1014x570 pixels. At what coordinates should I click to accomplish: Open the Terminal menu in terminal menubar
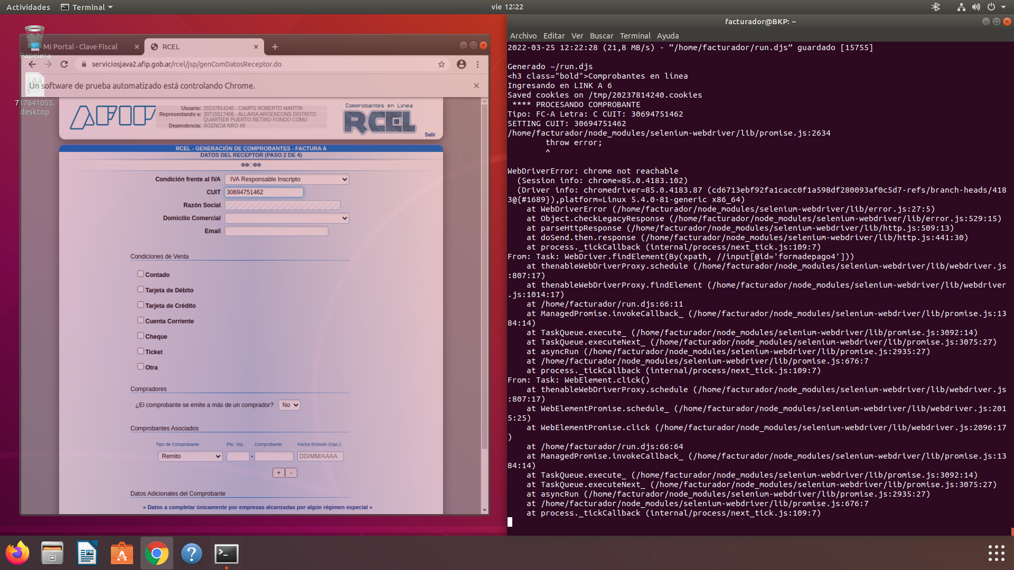pyautogui.click(x=635, y=36)
